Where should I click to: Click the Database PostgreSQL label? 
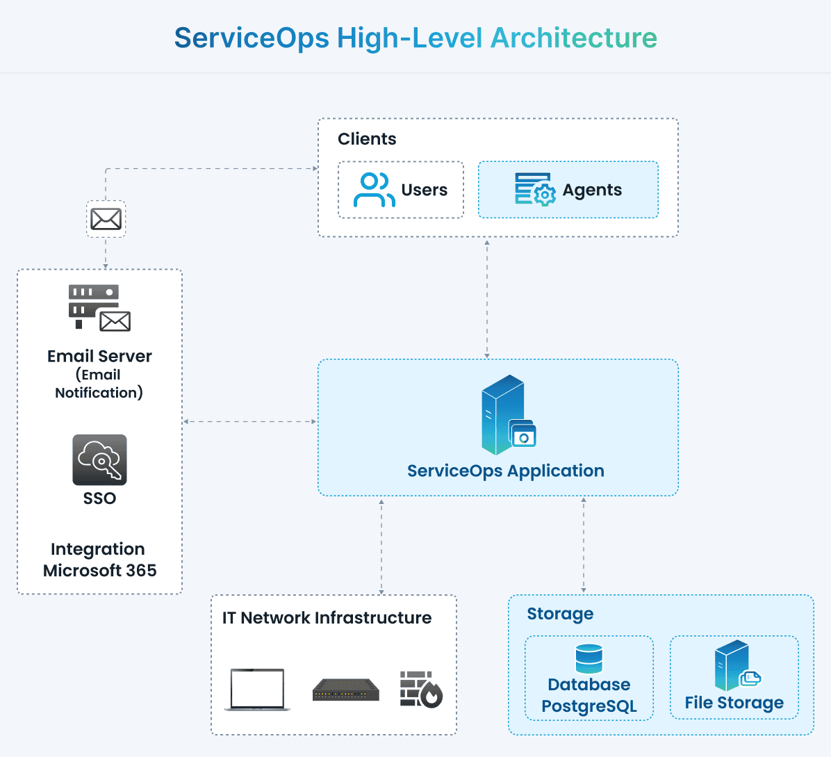click(x=589, y=695)
